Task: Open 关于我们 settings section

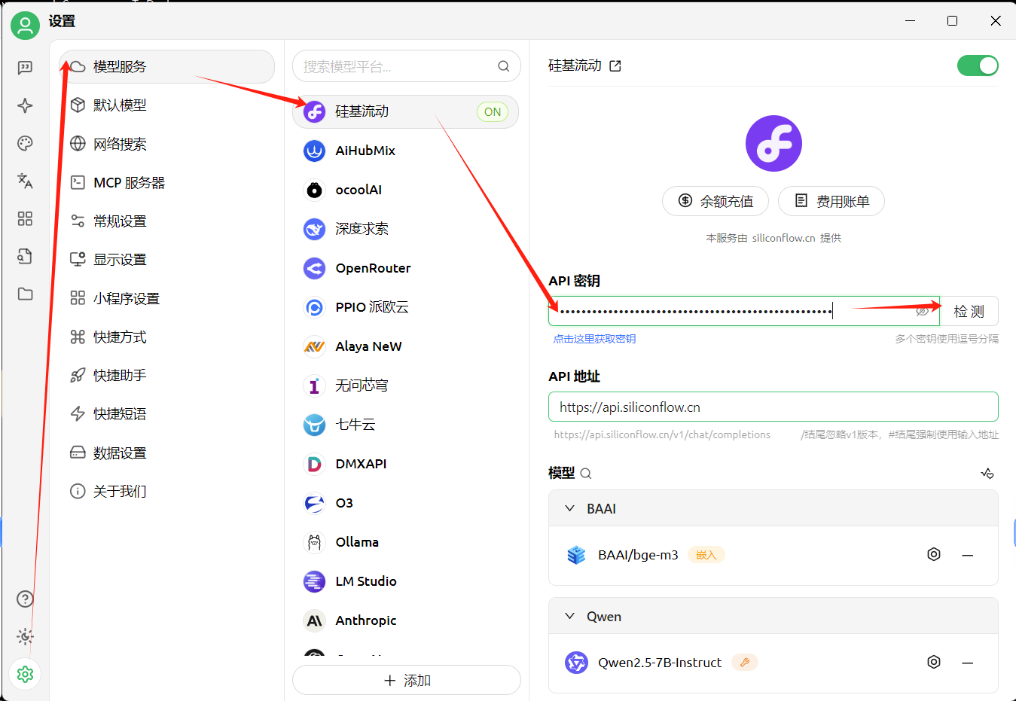Action: (x=166, y=491)
